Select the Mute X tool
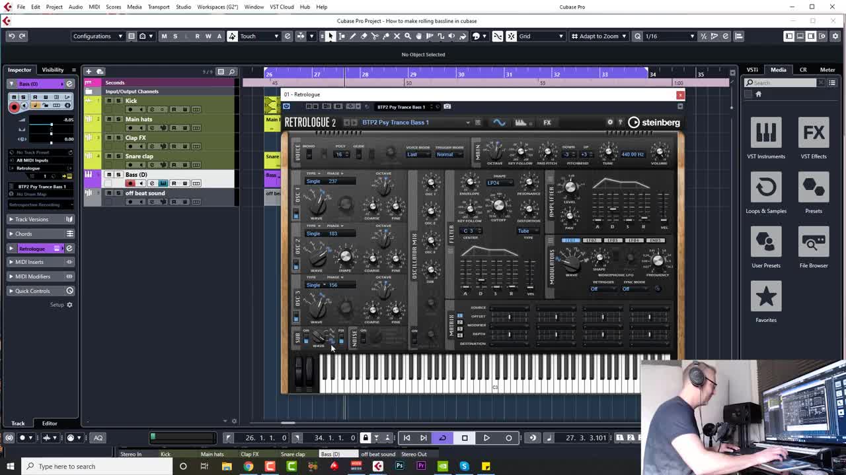This screenshot has height=475, width=846. click(x=397, y=36)
